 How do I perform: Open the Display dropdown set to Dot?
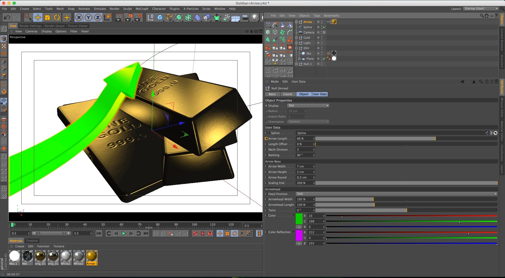point(308,106)
